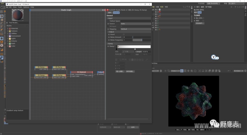This screenshot has width=247, height=135.
Task: Open the Options menu in Shader Graph
Action: pos(26,7)
